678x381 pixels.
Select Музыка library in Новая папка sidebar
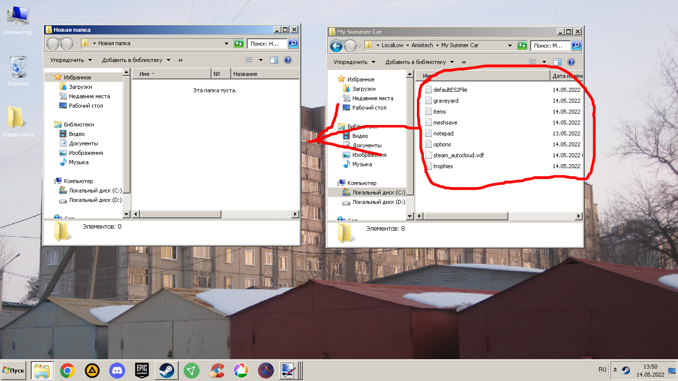[x=73, y=162]
